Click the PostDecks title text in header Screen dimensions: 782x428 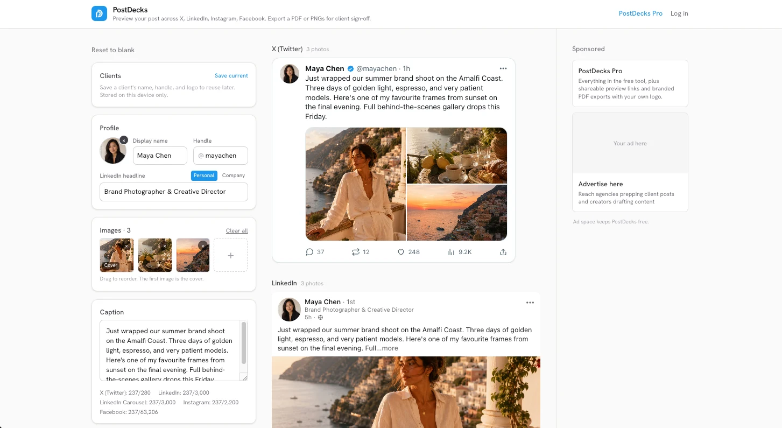(x=130, y=10)
